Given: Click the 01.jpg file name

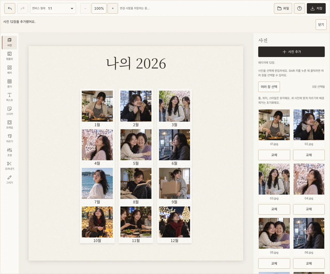Looking at the screenshot, I should pos(274,144).
